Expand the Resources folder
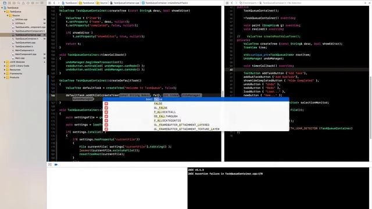This screenshot has width=372, height=209. 5,70
